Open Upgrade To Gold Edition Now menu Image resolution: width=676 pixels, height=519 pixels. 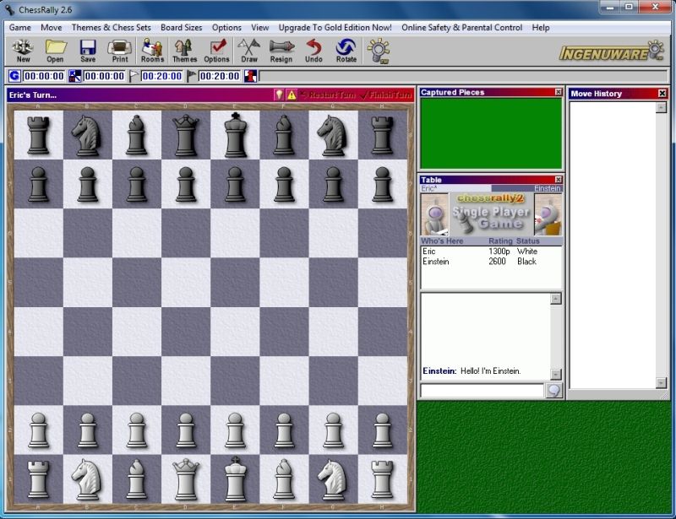coord(335,27)
